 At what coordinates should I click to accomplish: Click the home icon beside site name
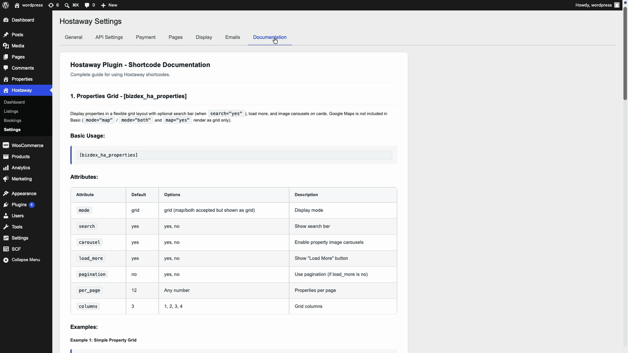[17, 5]
